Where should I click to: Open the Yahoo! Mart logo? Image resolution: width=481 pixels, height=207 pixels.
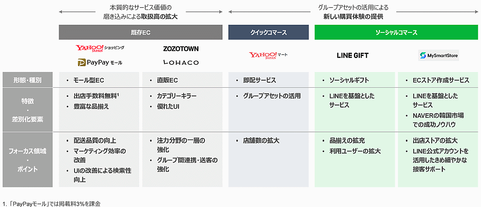click(268, 55)
